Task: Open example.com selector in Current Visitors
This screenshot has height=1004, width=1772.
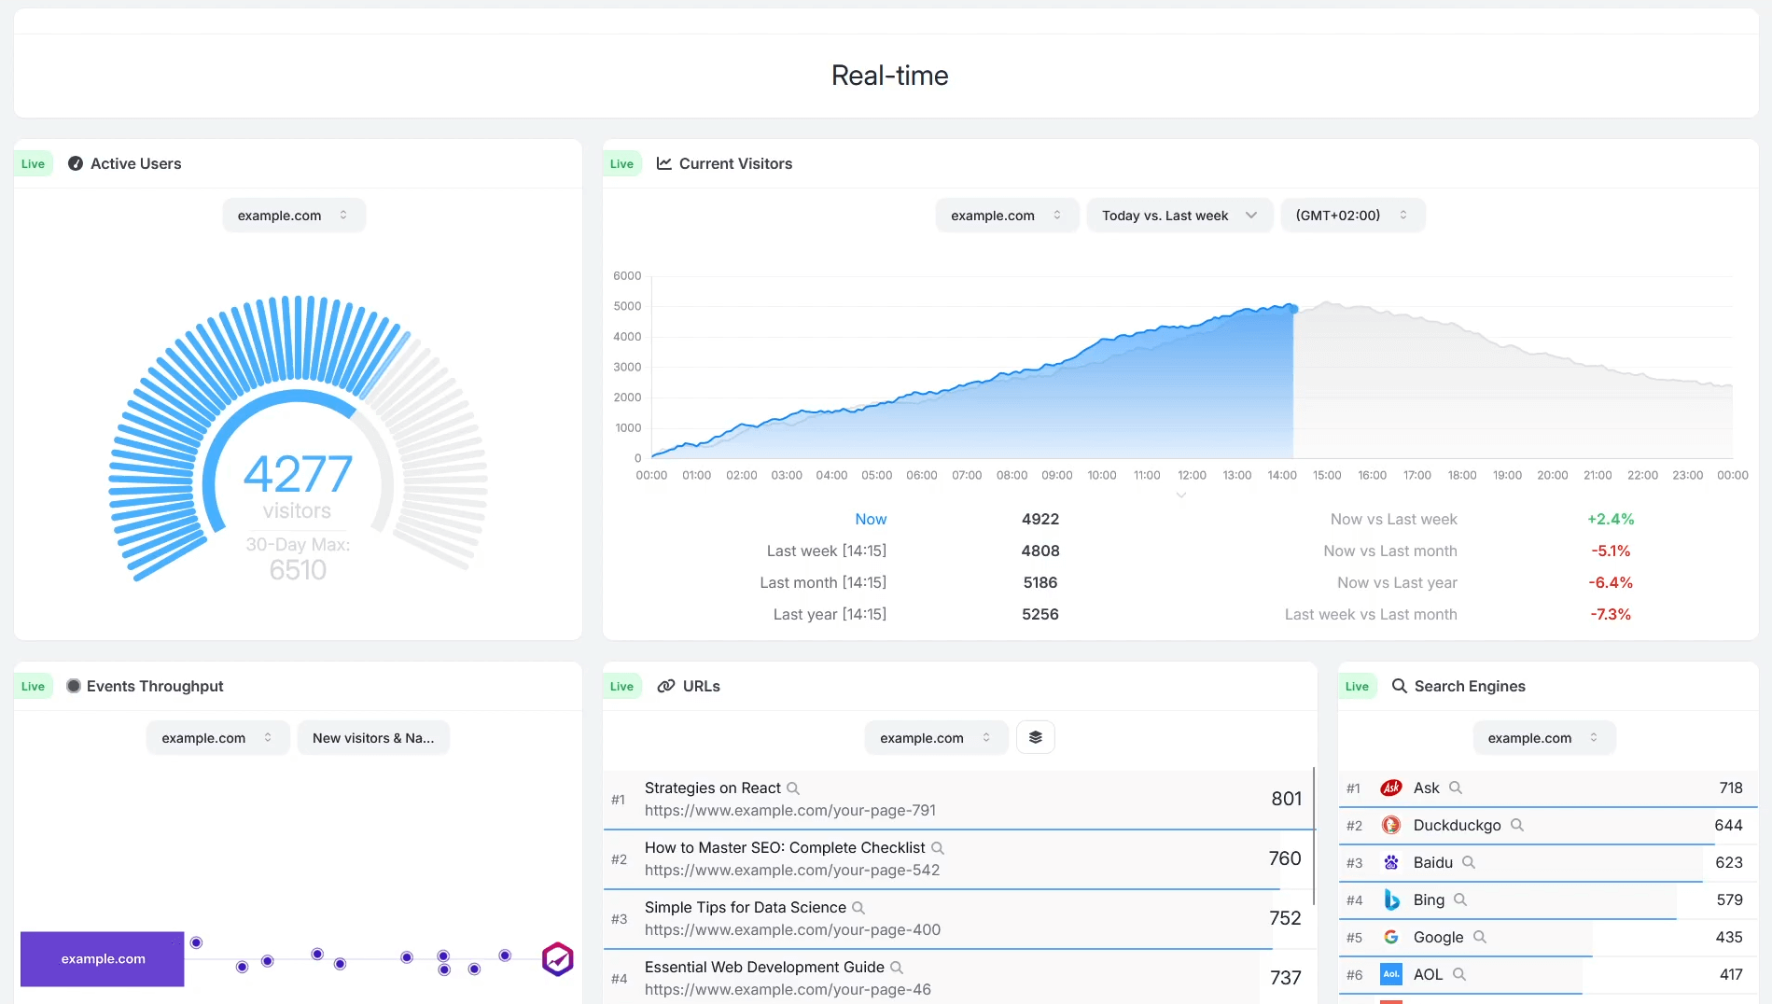Action: [1007, 216]
